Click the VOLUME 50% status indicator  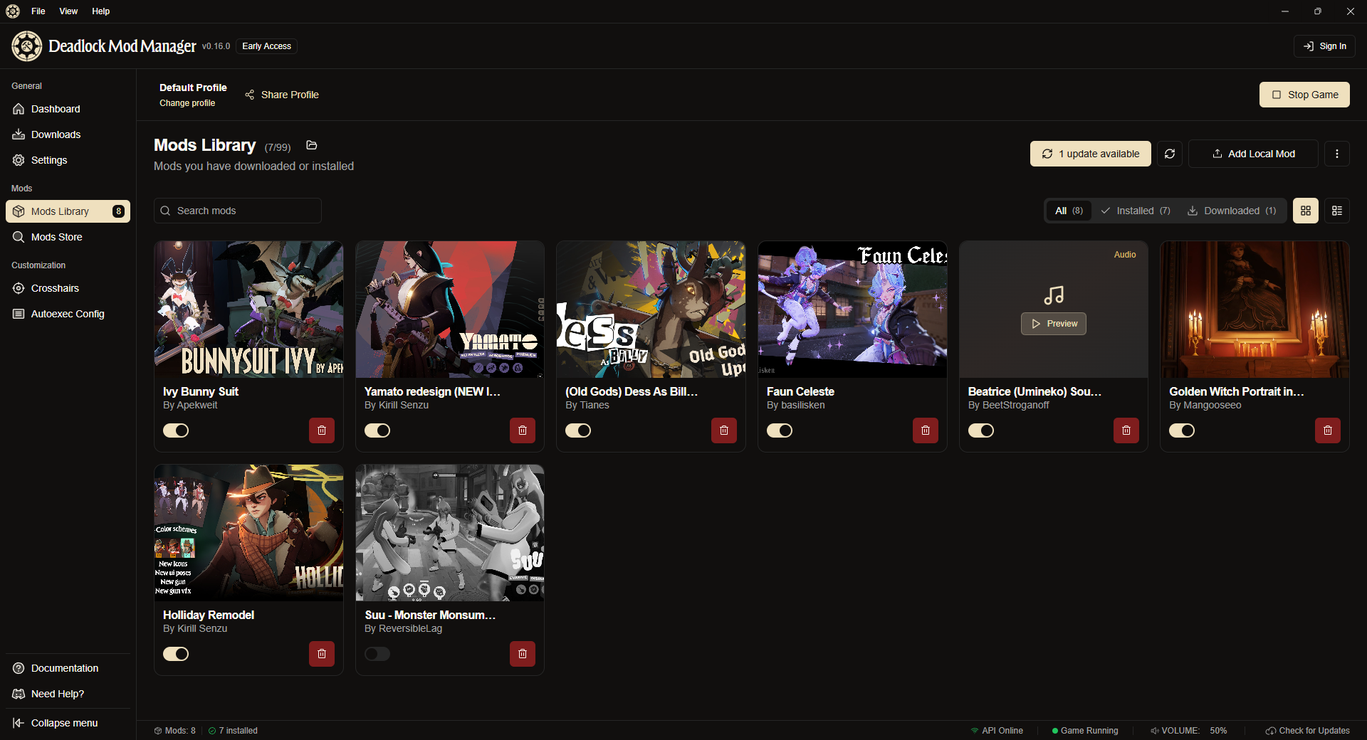point(1188,731)
